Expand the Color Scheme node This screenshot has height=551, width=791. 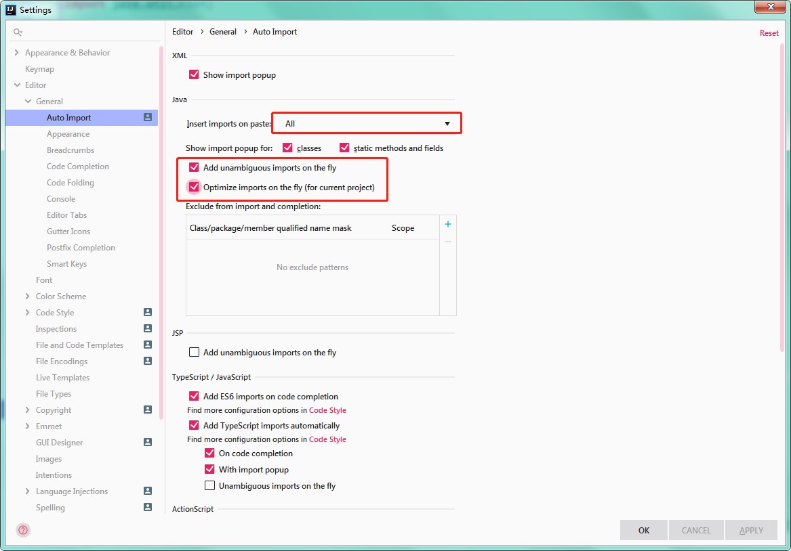point(27,296)
